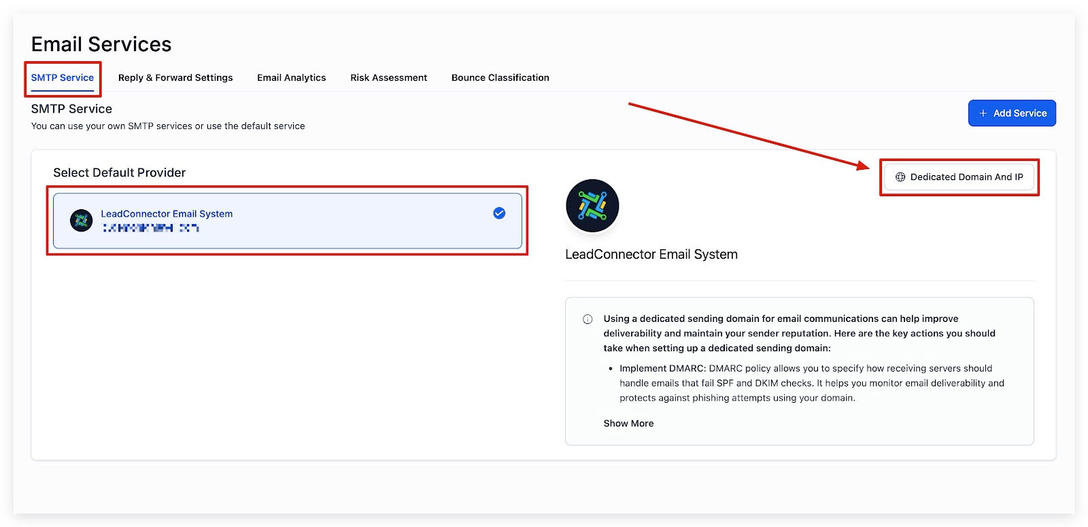Image resolution: width=1088 pixels, height=527 pixels.
Task: Go to the Risk Assessment tab
Action: [x=389, y=77]
